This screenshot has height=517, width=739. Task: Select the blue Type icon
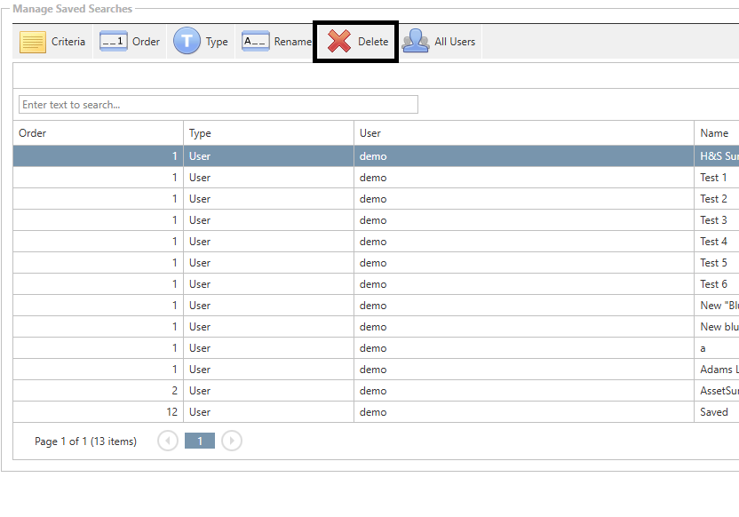coord(187,42)
